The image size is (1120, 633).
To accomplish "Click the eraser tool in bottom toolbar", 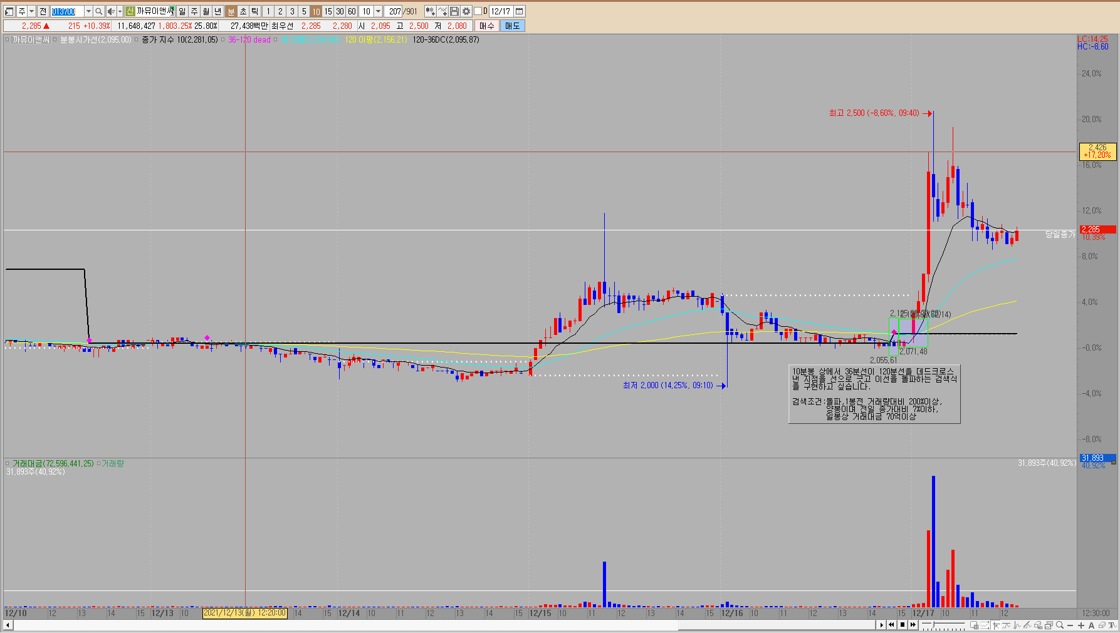I will pos(1102,625).
